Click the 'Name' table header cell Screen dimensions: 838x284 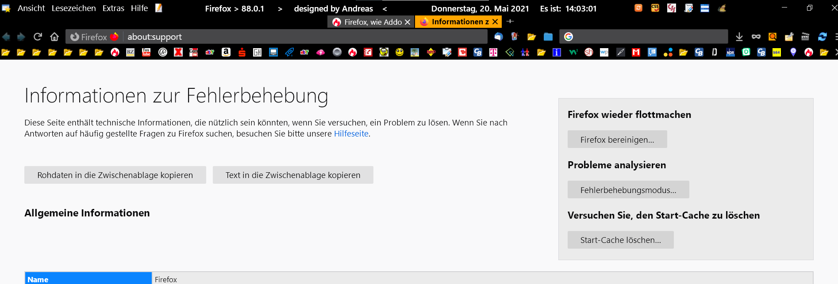(x=88, y=278)
